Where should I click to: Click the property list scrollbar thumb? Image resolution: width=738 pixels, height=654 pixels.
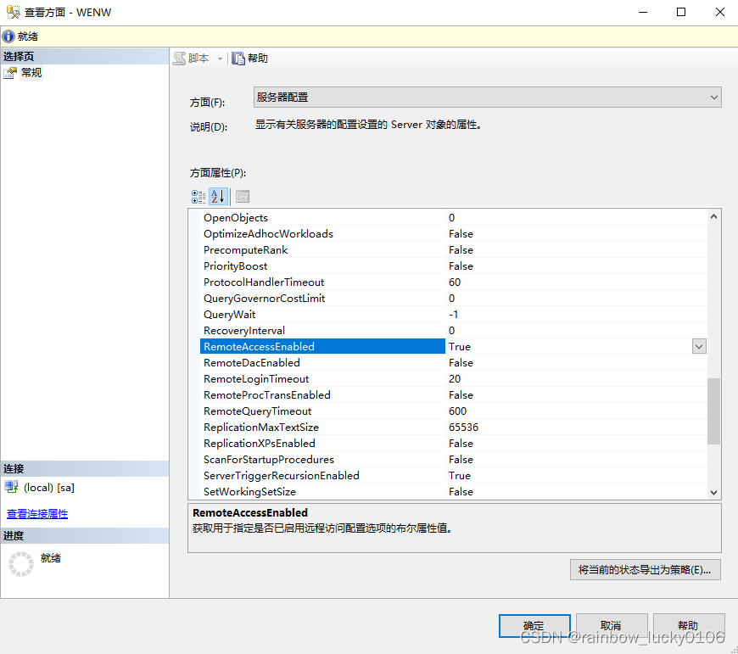(713, 411)
